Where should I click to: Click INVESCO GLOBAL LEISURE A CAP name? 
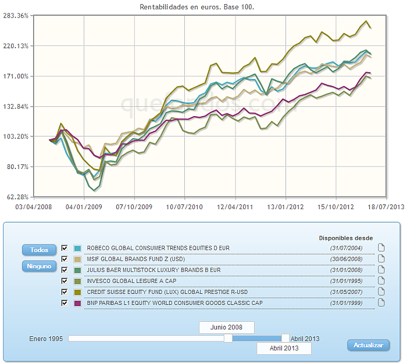click(131, 281)
